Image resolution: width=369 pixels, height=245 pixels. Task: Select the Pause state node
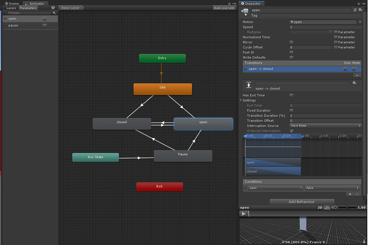tap(183, 155)
